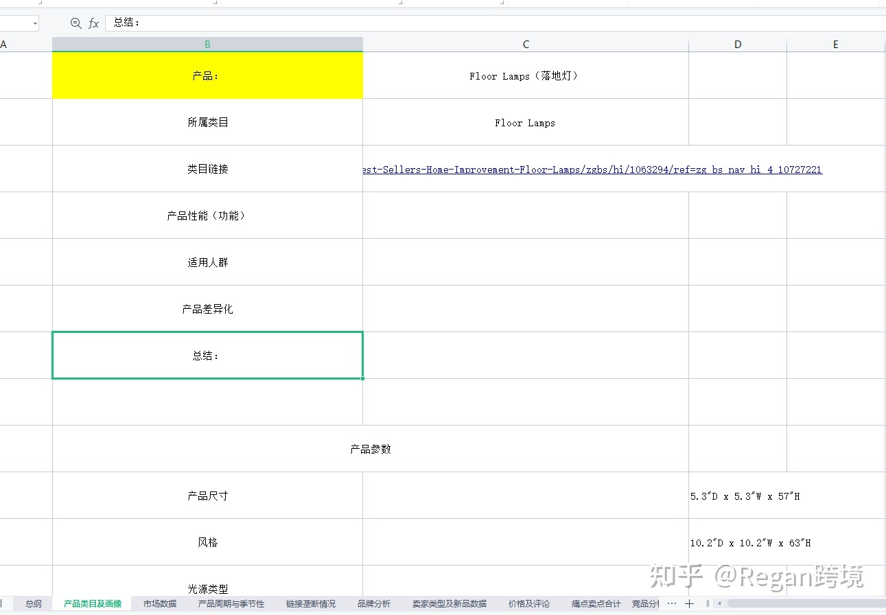Open the 市场数据 sheet tab

[x=160, y=604]
